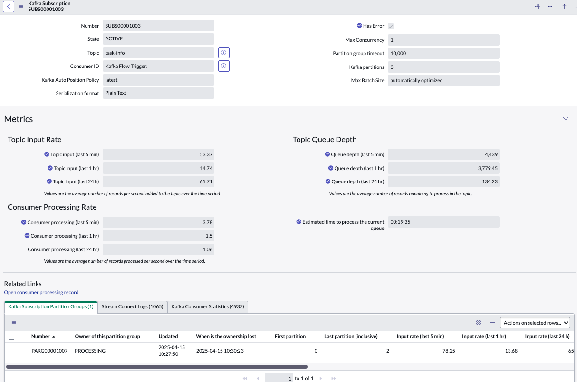
Task: Sort by the Number column header
Action: (40, 336)
